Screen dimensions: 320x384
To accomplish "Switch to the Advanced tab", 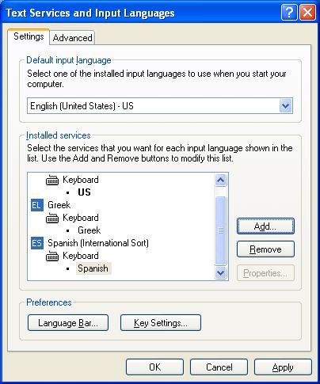I will pyautogui.click(x=72, y=38).
